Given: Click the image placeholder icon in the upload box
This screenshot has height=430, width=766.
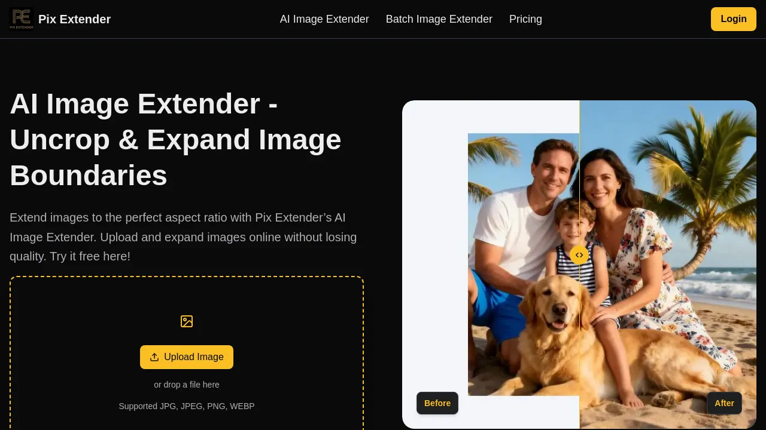Looking at the screenshot, I should pos(187,321).
